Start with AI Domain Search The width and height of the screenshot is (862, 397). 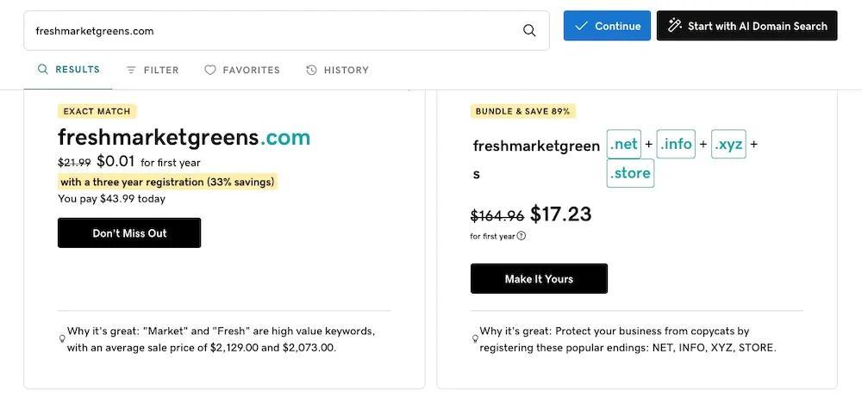tap(746, 26)
